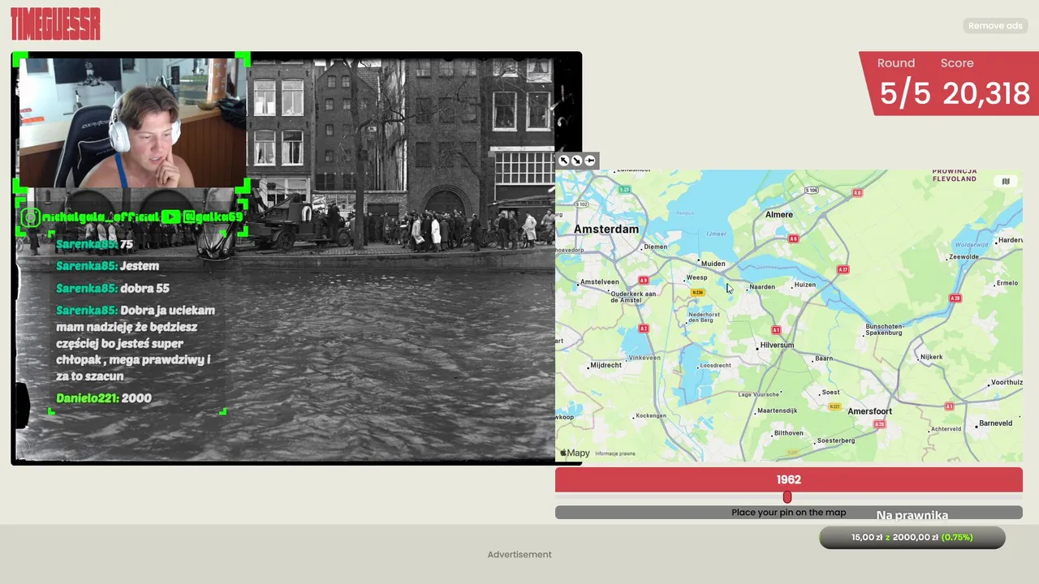This screenshot has width=1039, height=584.
Task: Click the pin map open icon
Action: 590,161
